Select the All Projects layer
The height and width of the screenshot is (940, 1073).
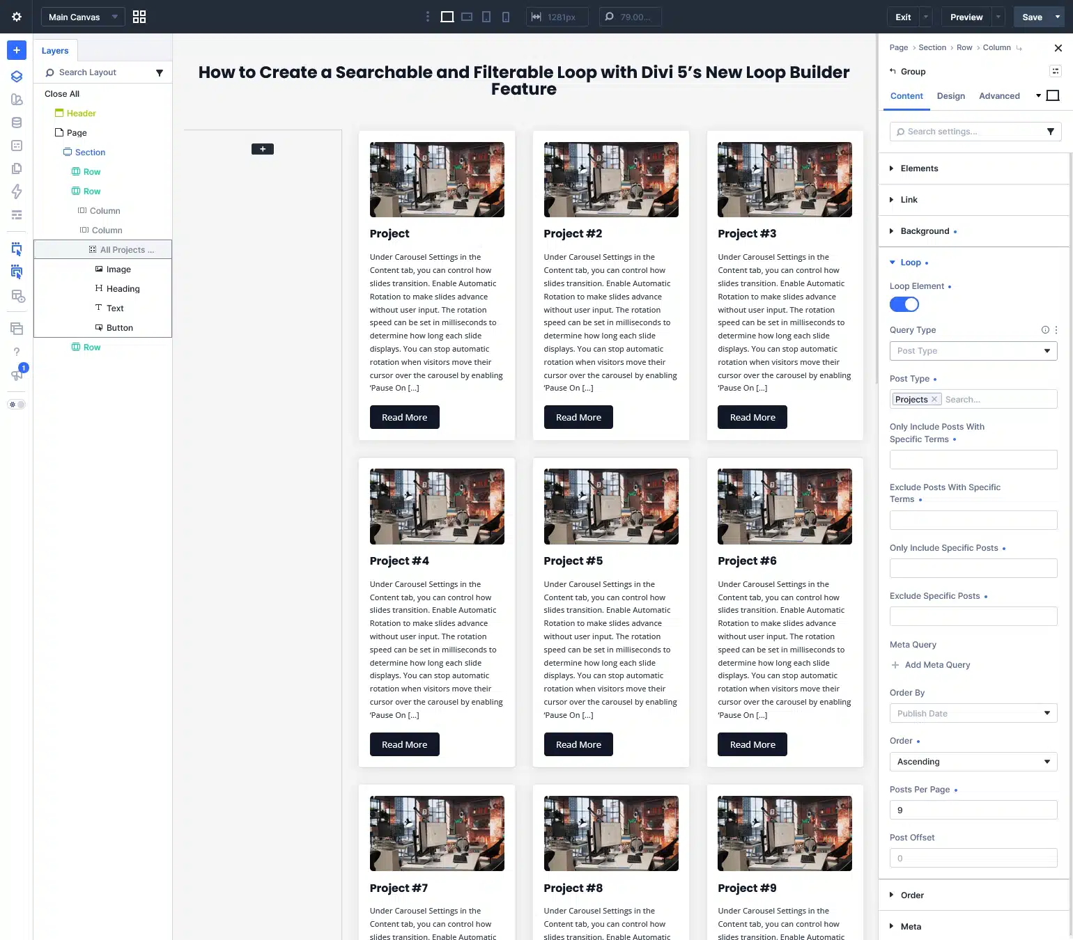coord(102,250)
